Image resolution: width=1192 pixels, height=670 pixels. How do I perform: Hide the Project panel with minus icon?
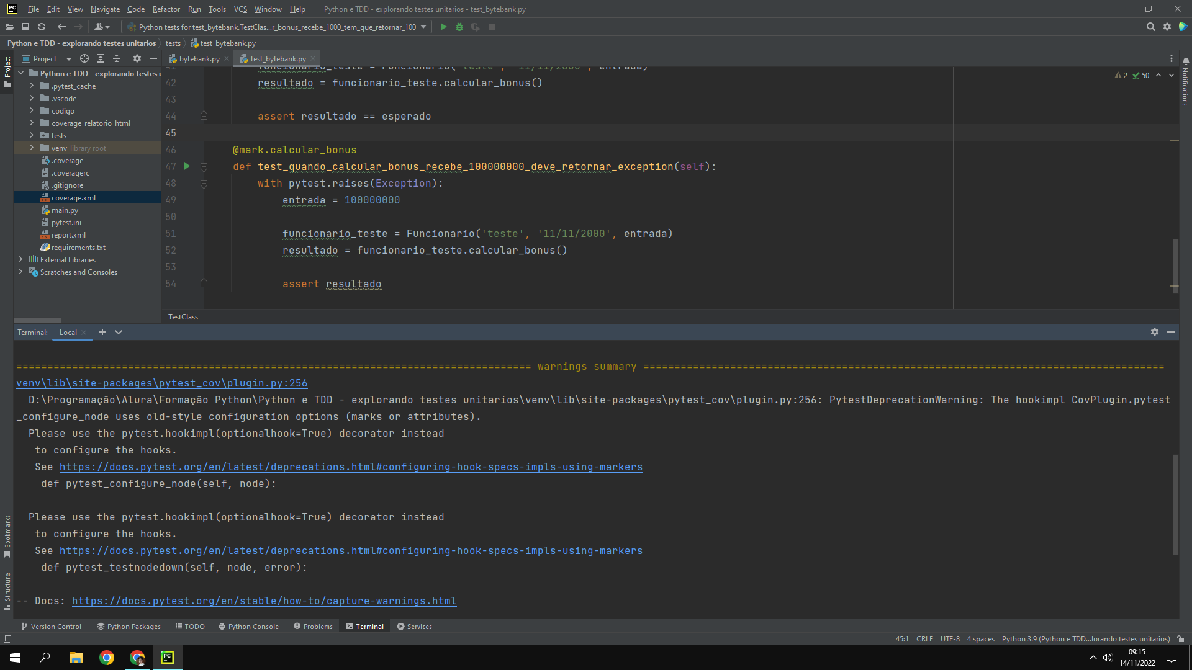tap(153, 58)
